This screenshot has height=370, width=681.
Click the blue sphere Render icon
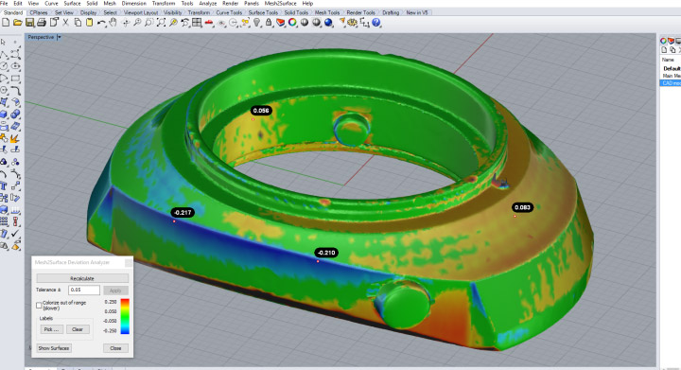328,23
